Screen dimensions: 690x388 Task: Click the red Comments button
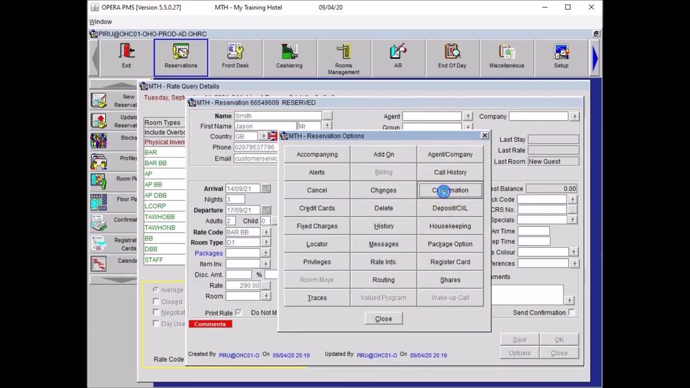coord(210,324)
